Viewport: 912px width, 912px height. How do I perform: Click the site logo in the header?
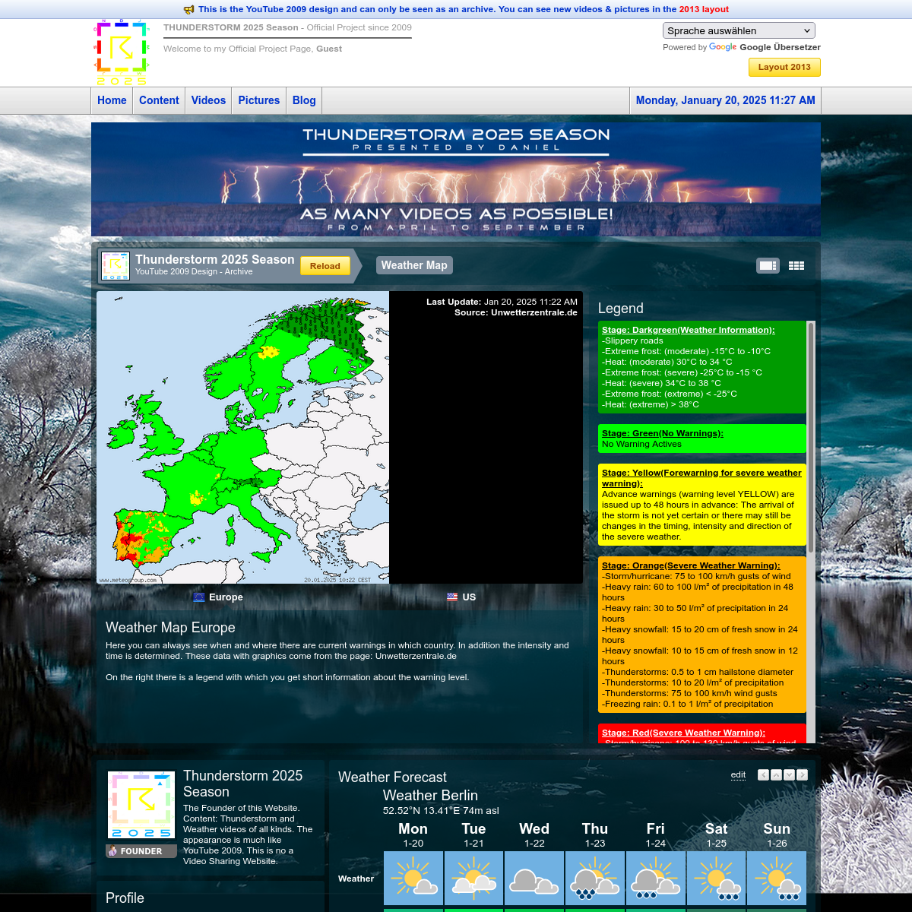121,53
